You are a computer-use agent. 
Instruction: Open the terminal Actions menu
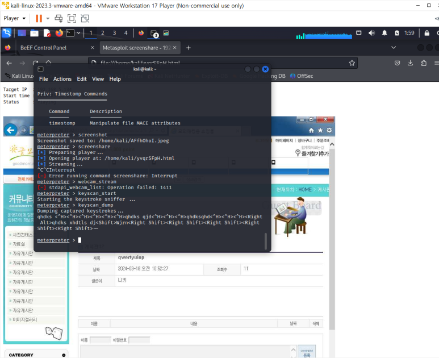click(x=62, y=79)
